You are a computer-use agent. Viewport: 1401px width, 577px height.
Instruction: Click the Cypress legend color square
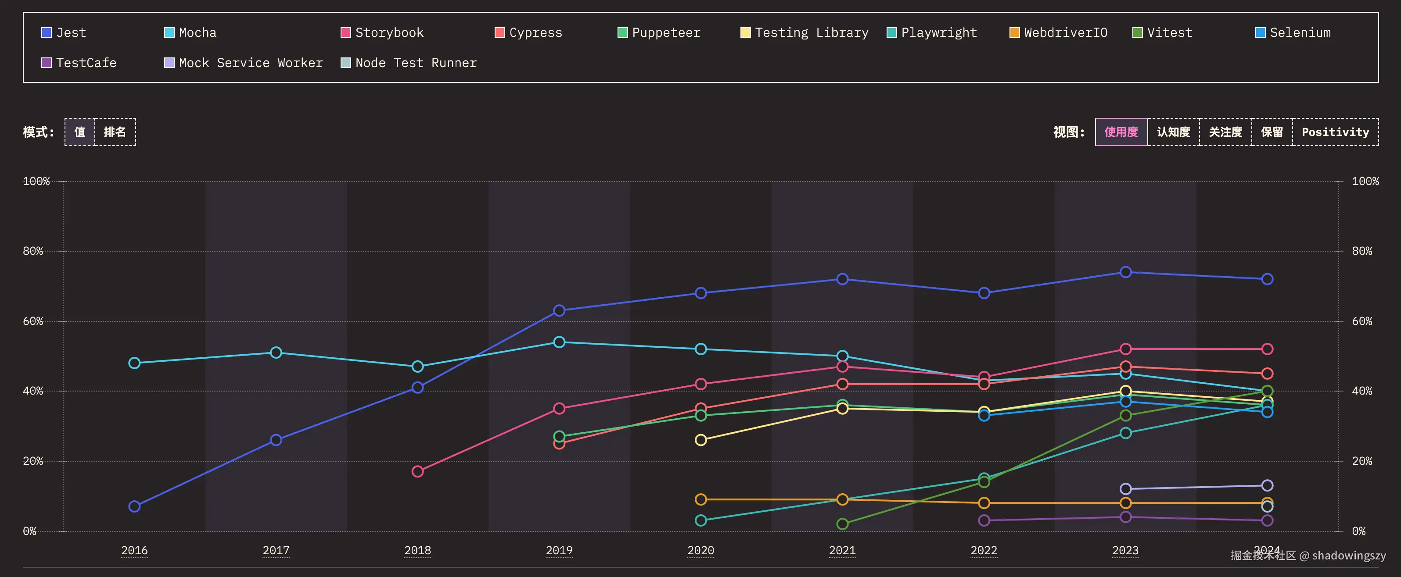pos(499,32)
